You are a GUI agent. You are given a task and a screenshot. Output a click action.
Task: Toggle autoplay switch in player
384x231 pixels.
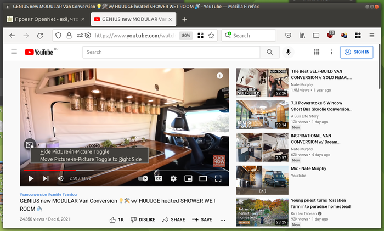tap(143, 178)
